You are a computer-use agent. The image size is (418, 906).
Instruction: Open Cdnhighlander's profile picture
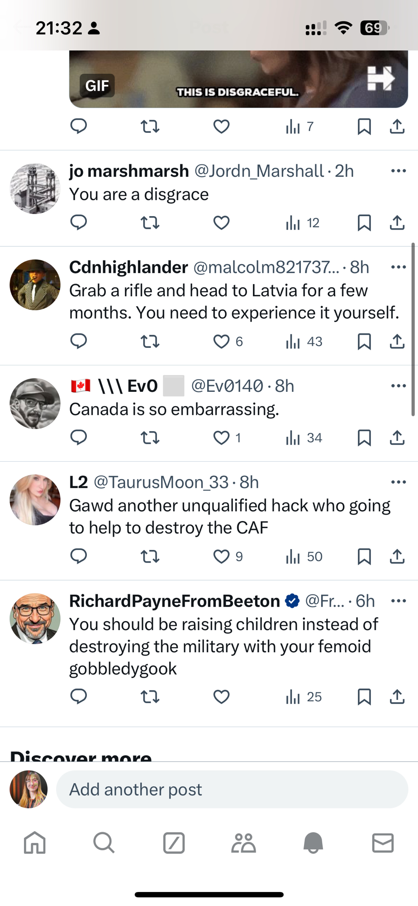(x=35, y=284)
